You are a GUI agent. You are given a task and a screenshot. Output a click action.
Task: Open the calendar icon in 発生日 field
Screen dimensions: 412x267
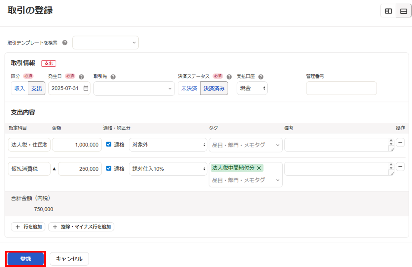click(86, 88)
